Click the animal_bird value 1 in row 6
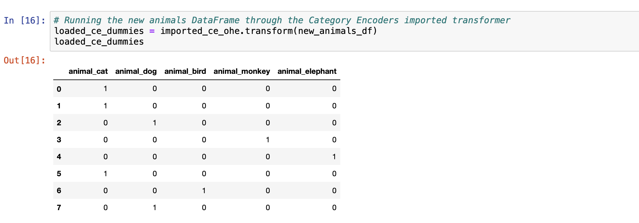The image size is (639, 223). [x=204, y=191]
